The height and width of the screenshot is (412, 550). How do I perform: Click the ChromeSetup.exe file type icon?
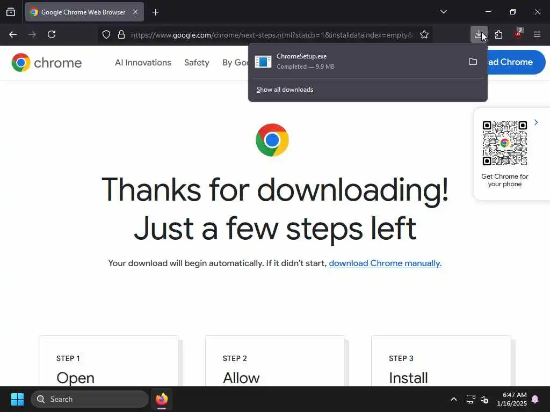pos(263,62)
